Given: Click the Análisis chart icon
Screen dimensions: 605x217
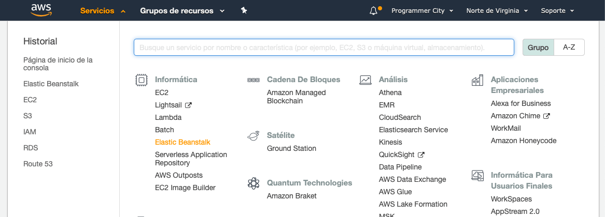Looking at the screenshot, I should click(x=365, y=80).
